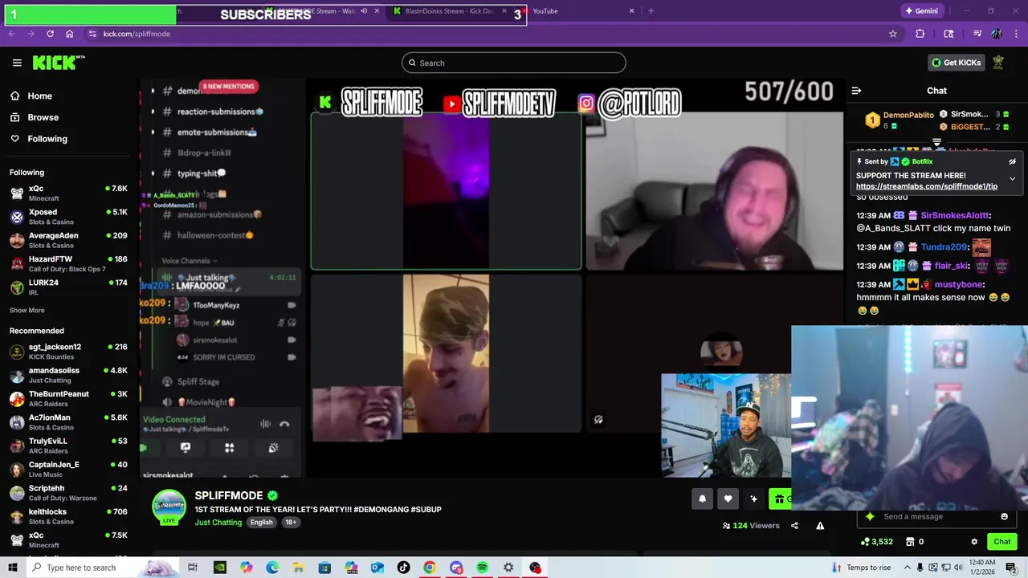
Task: Open Gemini in the browser
Action: tap(920, 11)
